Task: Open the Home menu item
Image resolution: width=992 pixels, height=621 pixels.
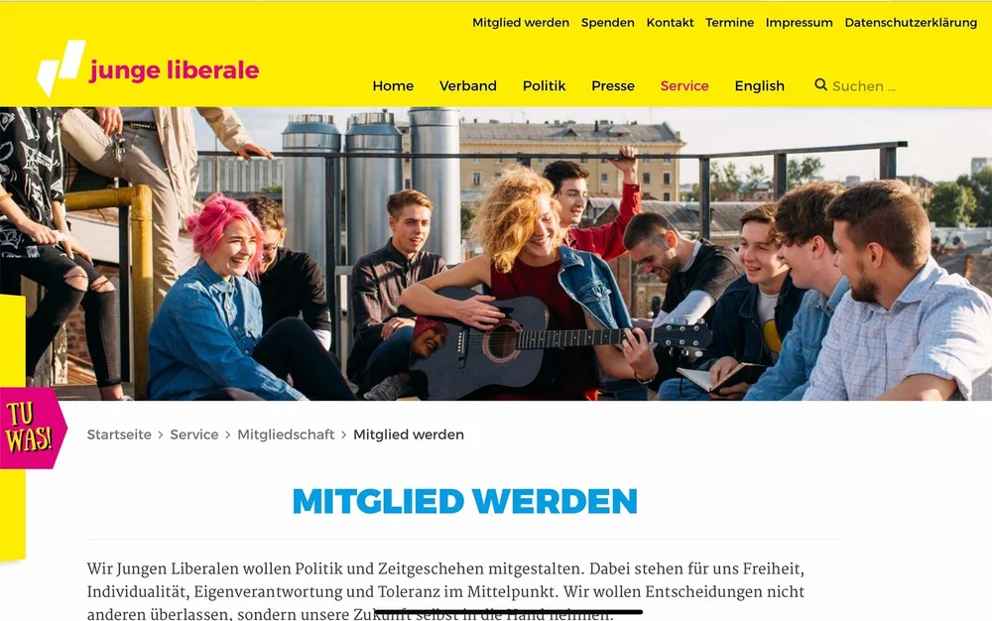Action: (393, 86)
